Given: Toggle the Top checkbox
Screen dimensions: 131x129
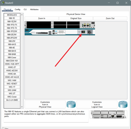Looking at the screenshot, I should tap(3, 128).
